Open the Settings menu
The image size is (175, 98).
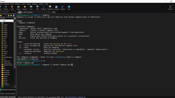[35, 4]
